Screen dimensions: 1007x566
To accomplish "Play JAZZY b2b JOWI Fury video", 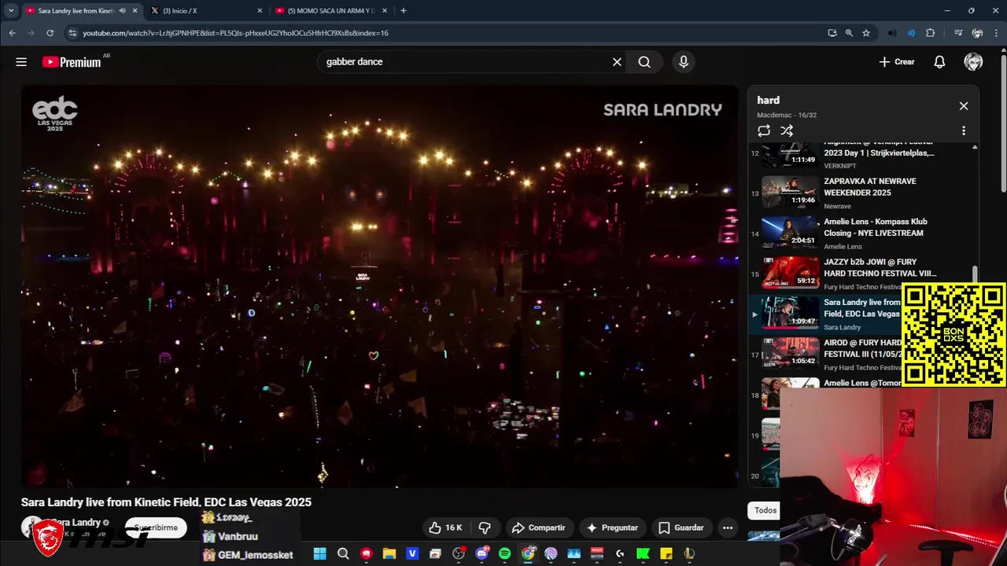I will click(x=863, y=273).
